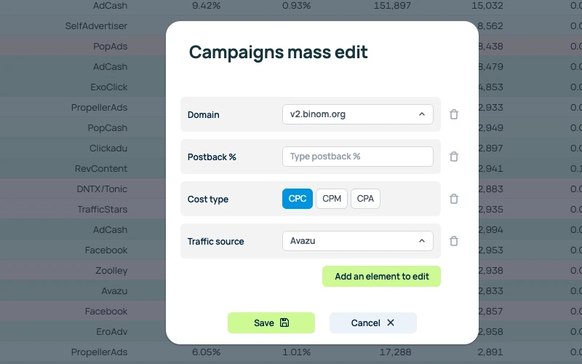Add an element to edit
582x364 pixels.
[381, 277]
